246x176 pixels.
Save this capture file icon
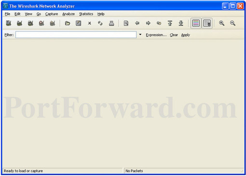coord(79,23)
